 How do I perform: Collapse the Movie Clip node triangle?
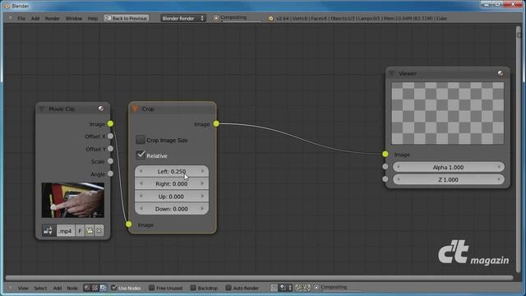coord(42,109)
